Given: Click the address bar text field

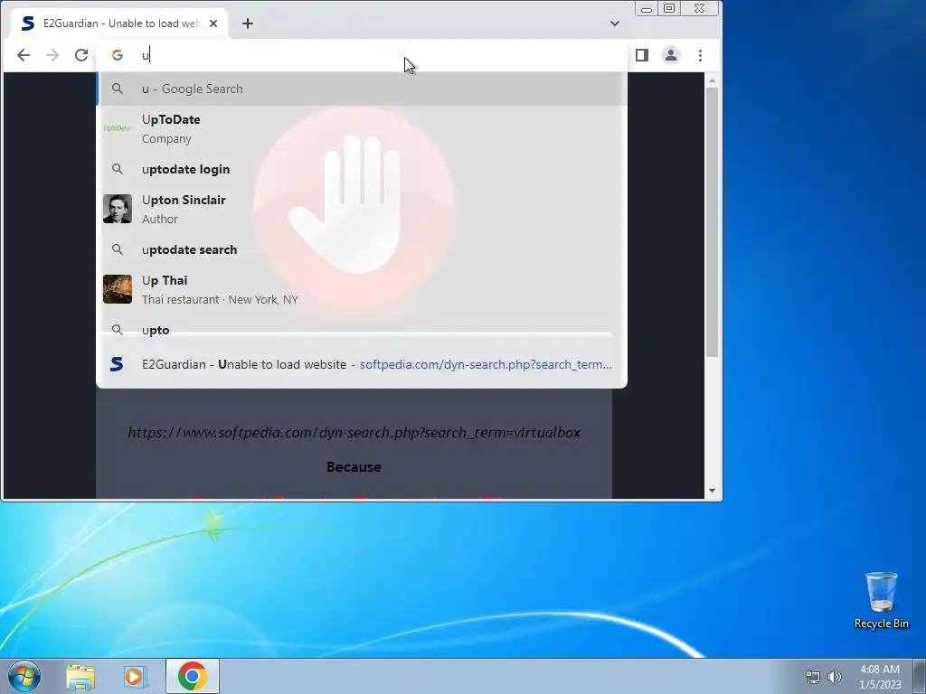Looking at the screenshot, I should coord(378,55).
